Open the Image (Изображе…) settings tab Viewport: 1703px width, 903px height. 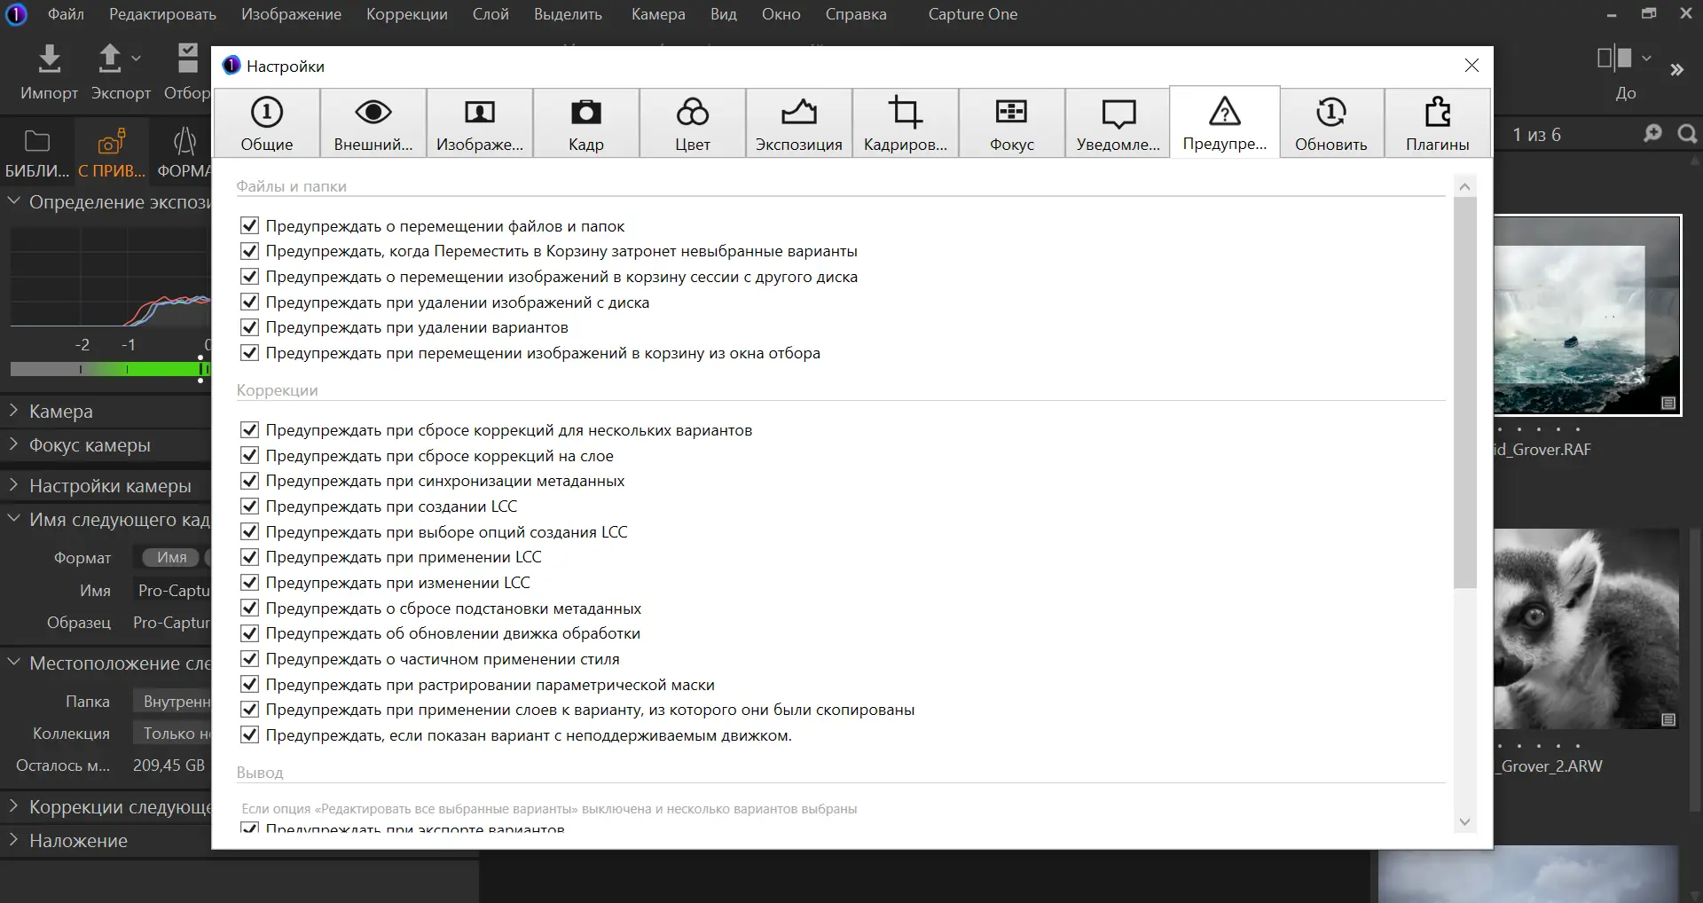pyautogui.click(x=480, y=123)
